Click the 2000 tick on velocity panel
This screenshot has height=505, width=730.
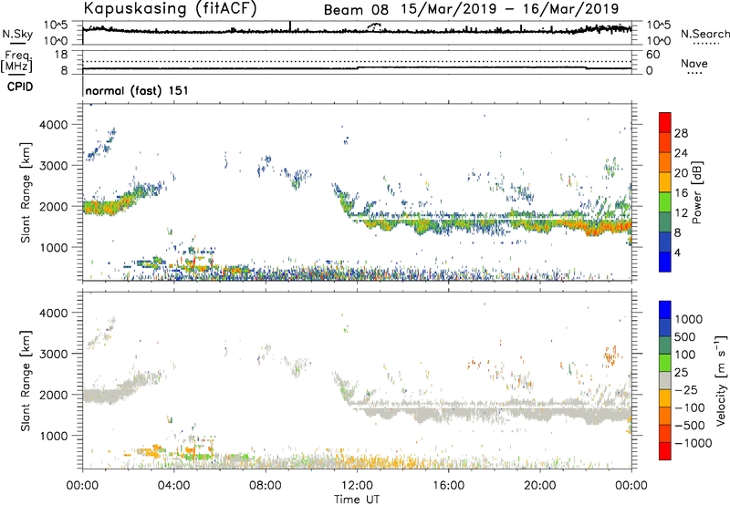[53, 395]
